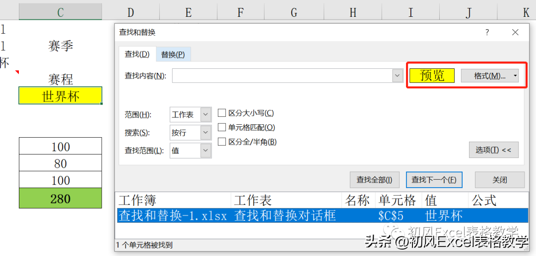This screenshot has height=256, width=536.
Task: Collapse options with 选项(T) << button
Action: 494,150
